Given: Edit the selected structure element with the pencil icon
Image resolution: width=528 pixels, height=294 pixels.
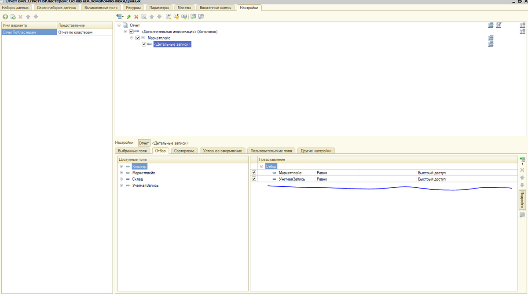Looking at the screenshot, I should [129, 17].
